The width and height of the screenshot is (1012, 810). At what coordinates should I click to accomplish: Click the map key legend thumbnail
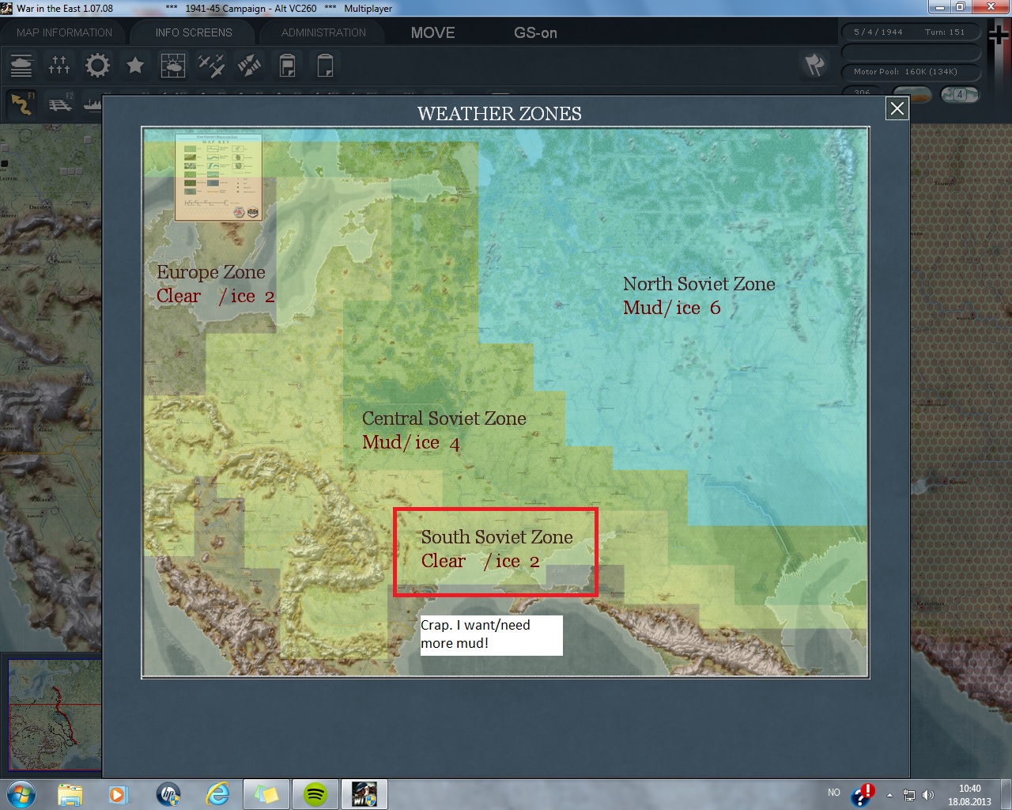tap(219, 177)
